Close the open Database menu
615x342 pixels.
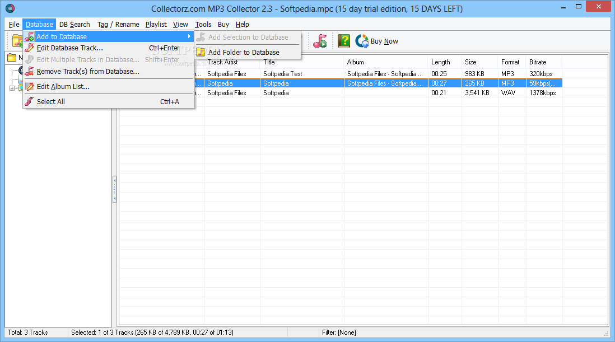[x=39, y=24]
